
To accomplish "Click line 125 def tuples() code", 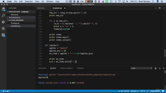I will coord(52,45).
